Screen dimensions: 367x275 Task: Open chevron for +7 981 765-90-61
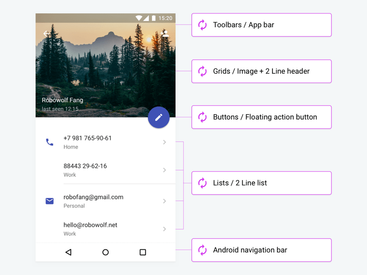[165, 142]
